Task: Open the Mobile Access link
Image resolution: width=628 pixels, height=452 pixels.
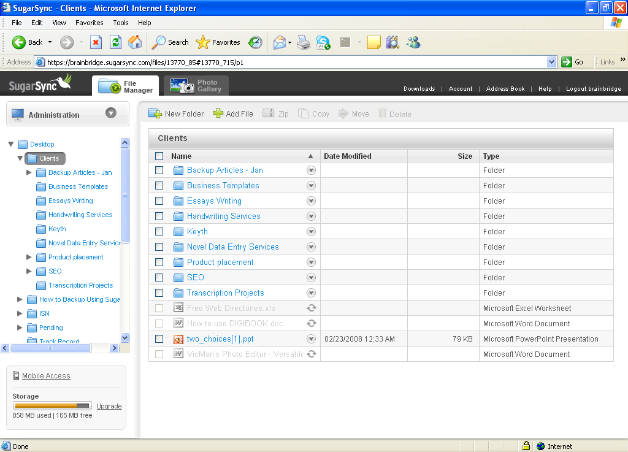Action: (46, 376)
